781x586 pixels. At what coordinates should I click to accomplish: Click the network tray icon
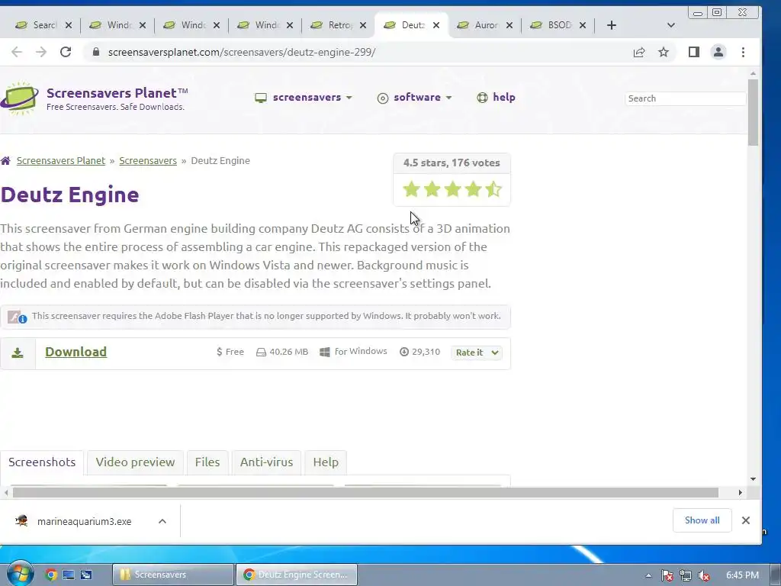pyautogui.click(x=686, y=576)
